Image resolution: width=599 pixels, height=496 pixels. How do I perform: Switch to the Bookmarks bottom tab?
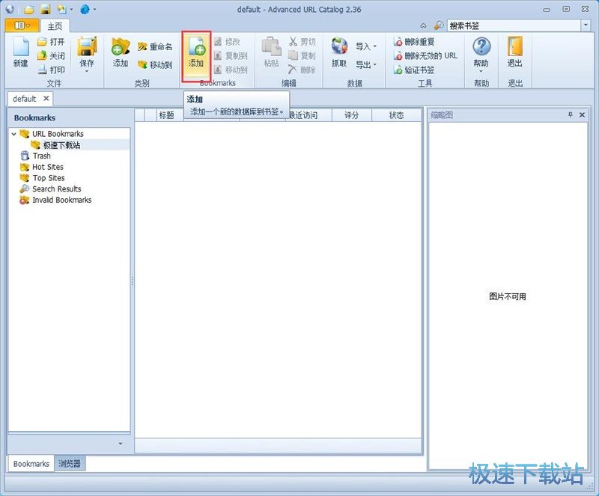pos(31,464)
